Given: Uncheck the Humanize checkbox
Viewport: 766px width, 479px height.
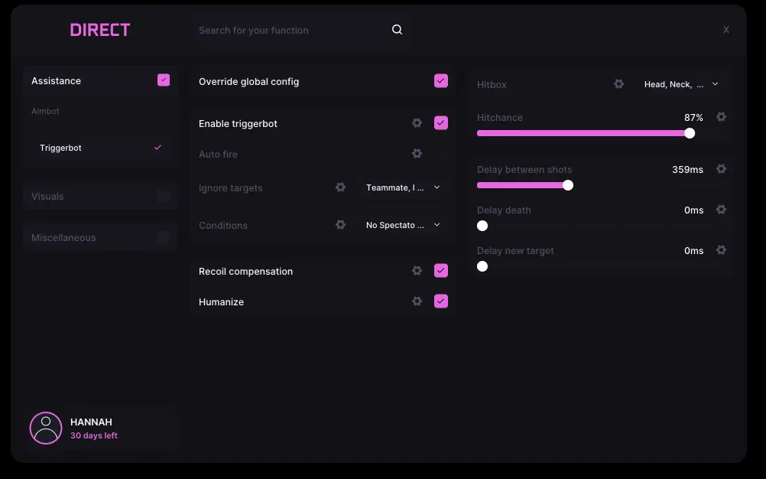Looking at the screenshot, I should coord(441,301).
